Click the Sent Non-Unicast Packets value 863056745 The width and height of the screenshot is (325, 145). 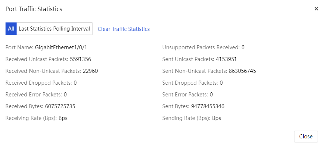point(242,71)
